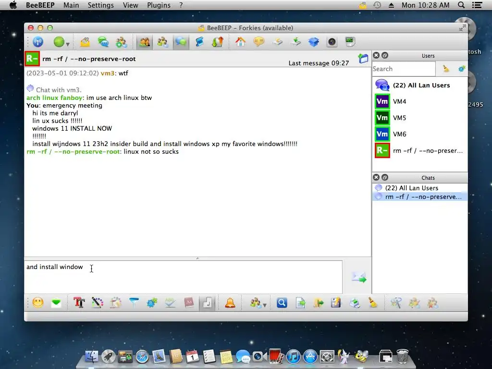Select user rm -rf / --no-preser... in Users
The height and width of the screenshot is (369, 492).
(x=420, y=150)
